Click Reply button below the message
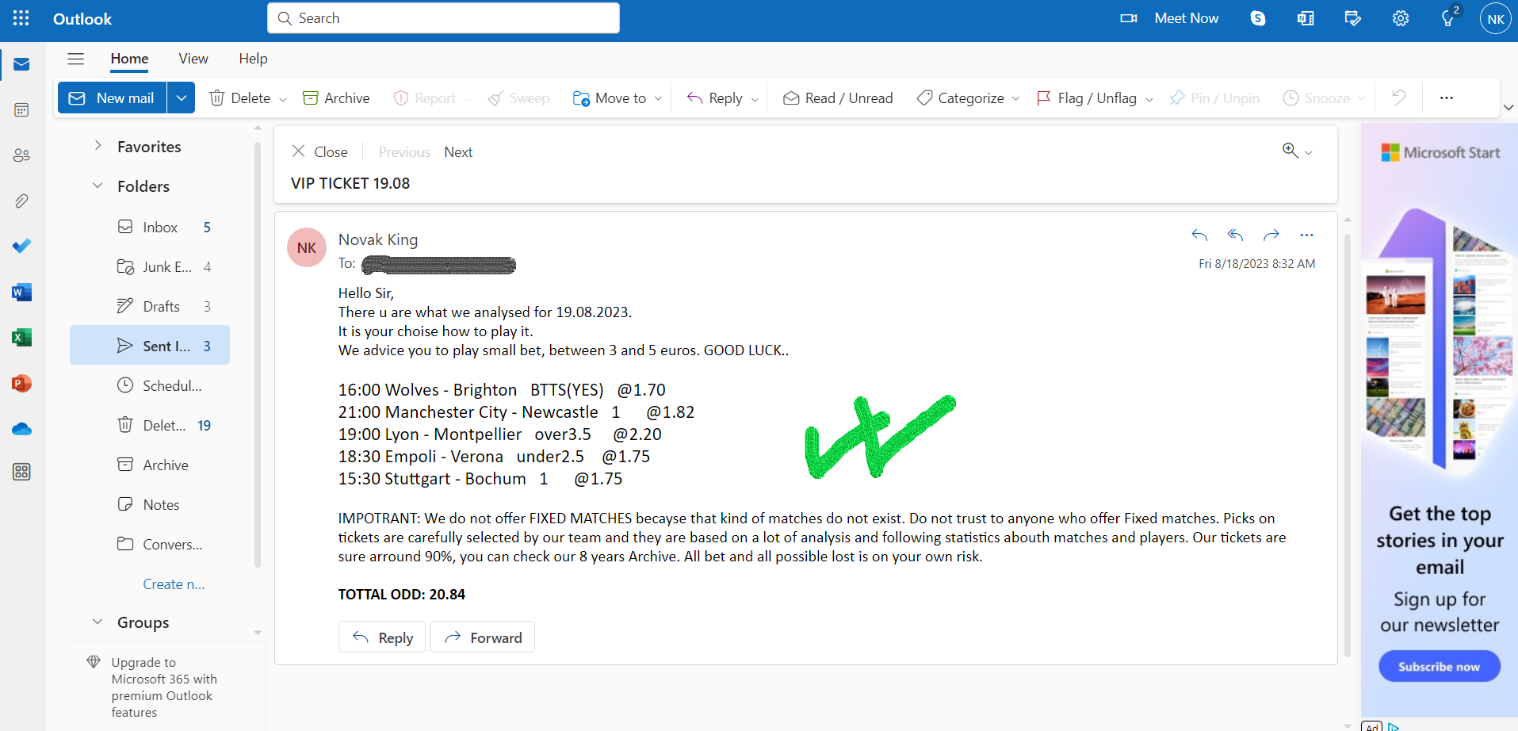Image resolution: width=1518 pixels, height=731 pixels. coord(382,637)
